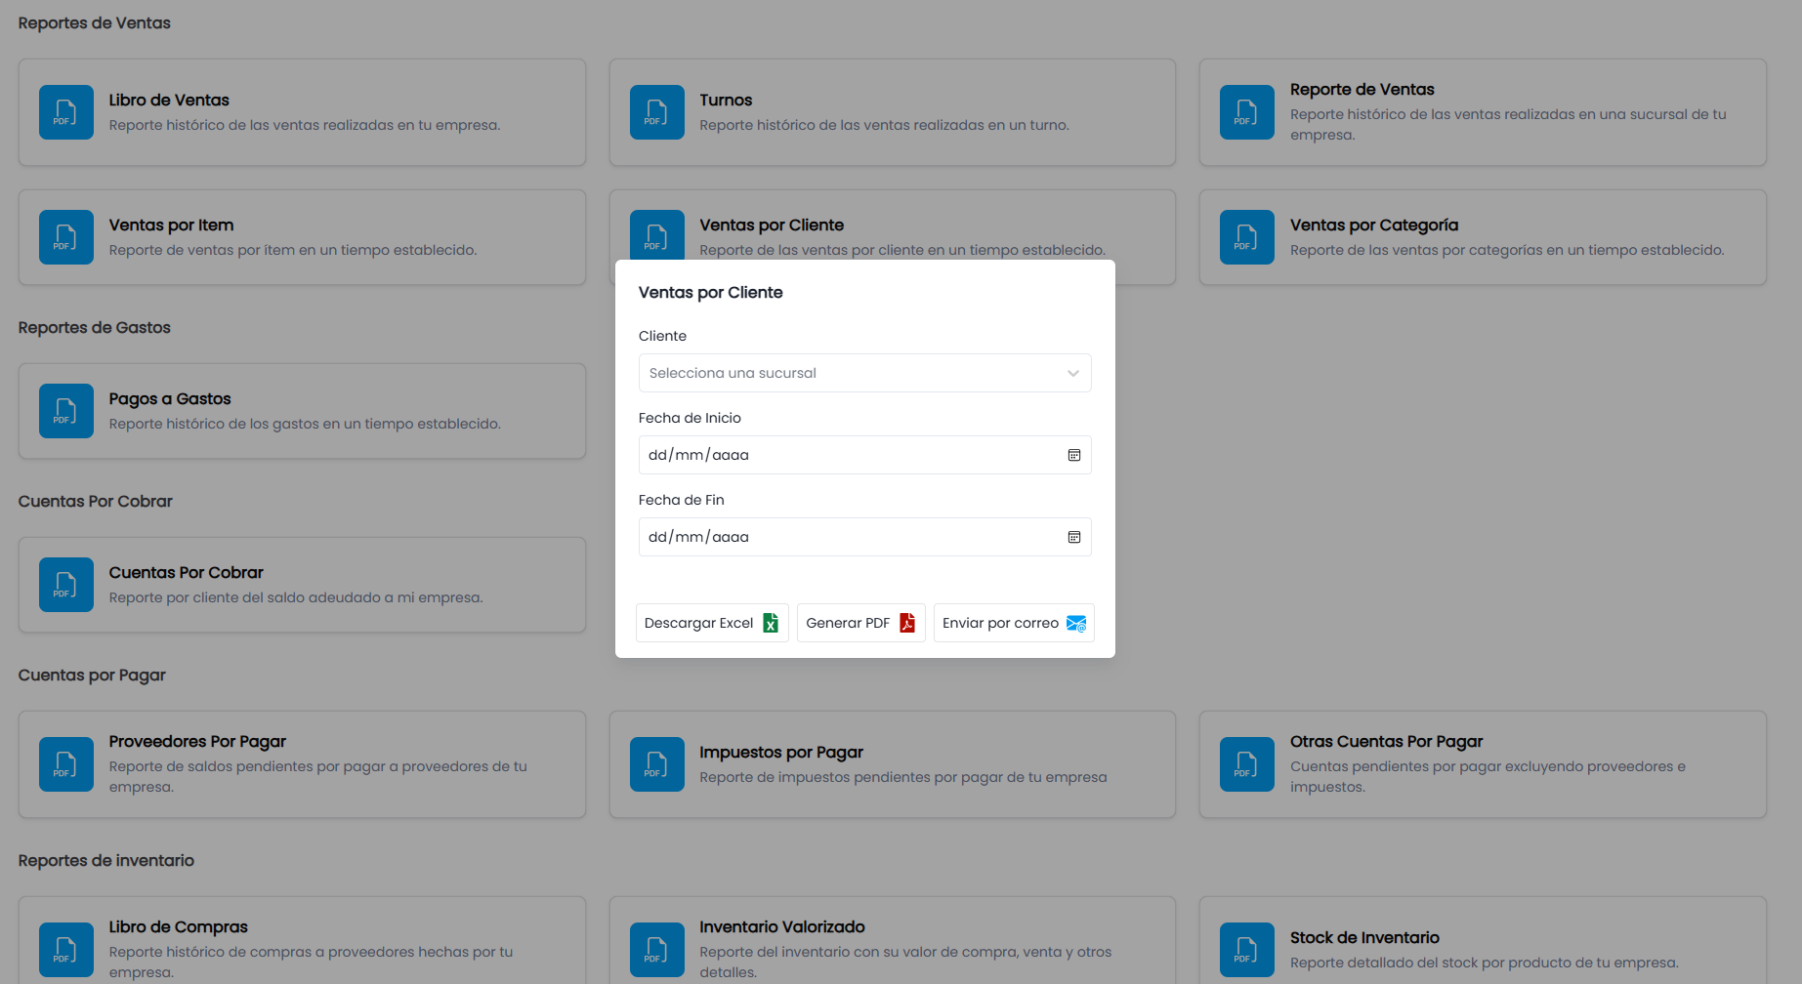This screenshot has width=1802, height=984.
Task: Focus the Fecha de Fin date field
Action: (x=865, y=537)
